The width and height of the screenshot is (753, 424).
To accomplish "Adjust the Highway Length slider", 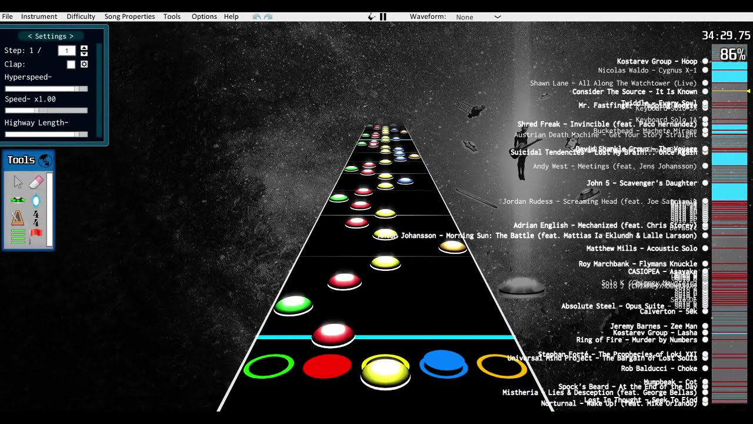I will point(46,134).
